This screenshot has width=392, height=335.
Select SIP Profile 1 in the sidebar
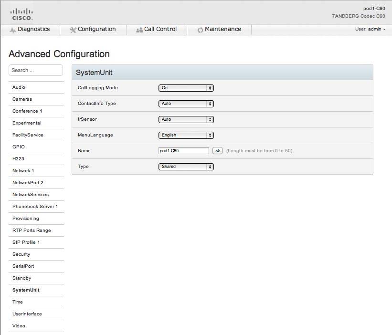tap(36, 242)
